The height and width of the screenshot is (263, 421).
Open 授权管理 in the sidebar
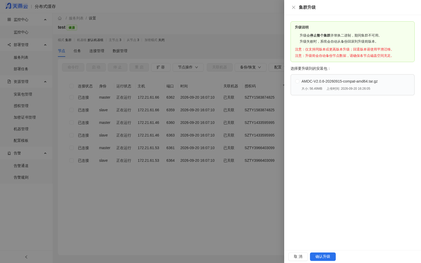[26, 106]
